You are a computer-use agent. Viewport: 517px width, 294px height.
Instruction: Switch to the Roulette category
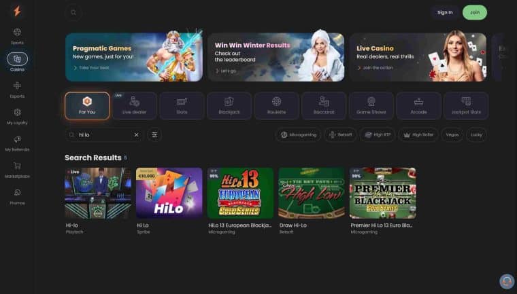coord(277,106)
